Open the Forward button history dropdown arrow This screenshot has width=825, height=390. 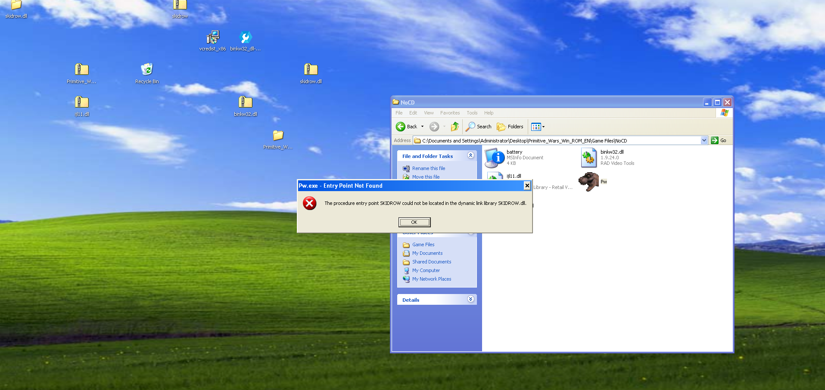(x=444, y=127)
